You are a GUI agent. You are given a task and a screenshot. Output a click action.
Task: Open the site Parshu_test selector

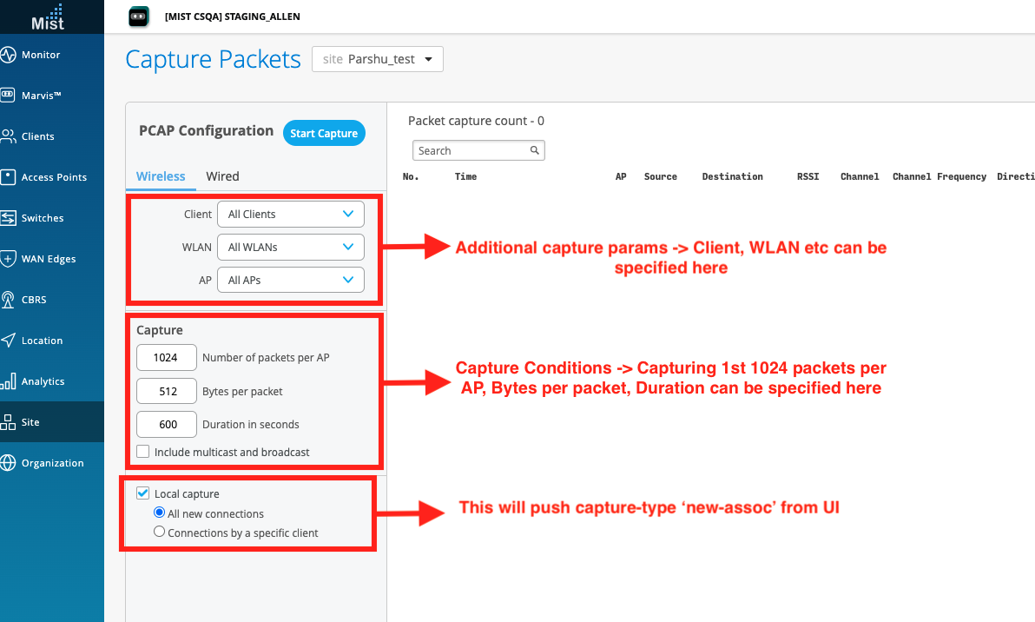378,59
